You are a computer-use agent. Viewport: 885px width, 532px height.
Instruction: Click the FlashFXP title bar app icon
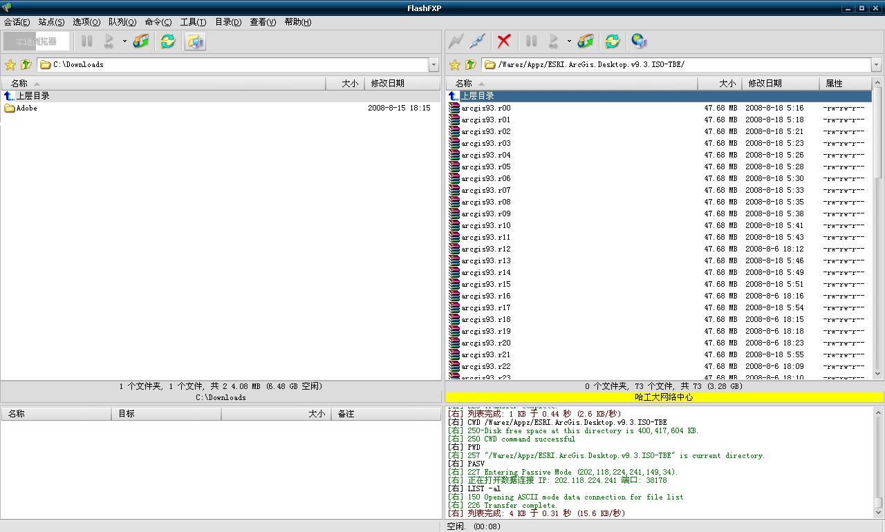click(7, 8)
